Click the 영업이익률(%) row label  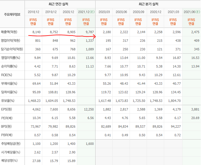11,58
